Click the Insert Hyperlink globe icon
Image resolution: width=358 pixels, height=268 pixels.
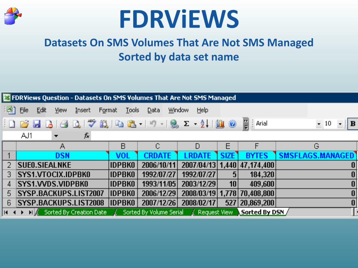(174, 124)
